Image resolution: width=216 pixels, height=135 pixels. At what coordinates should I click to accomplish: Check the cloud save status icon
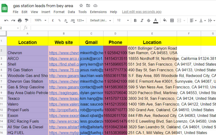pyautogui.click(x=95, y=6)
